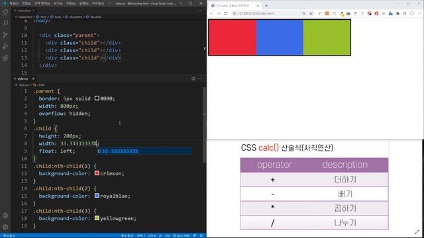Click the crimson color swatch in style.css
This screenshot has height=238, width=424.
pos(97,173)
